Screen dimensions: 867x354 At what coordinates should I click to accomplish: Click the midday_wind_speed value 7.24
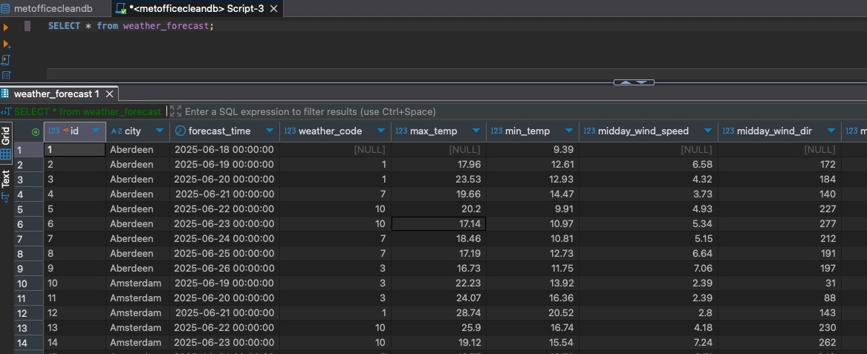(649, 343)
